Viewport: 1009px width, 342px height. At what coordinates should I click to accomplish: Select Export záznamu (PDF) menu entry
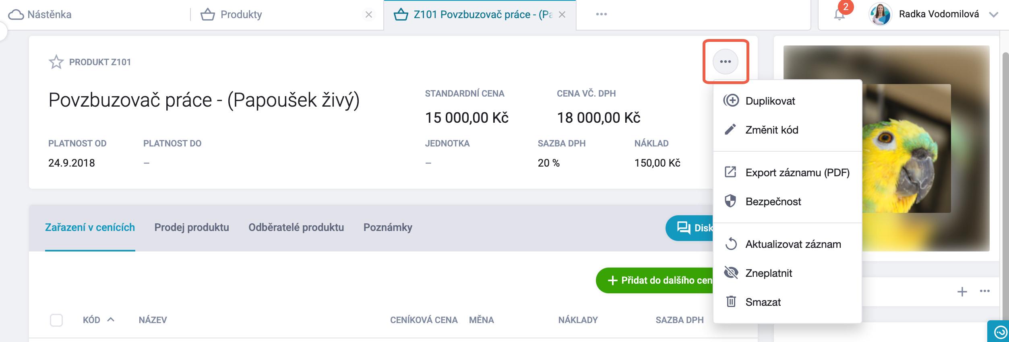[x=797, y=173]
